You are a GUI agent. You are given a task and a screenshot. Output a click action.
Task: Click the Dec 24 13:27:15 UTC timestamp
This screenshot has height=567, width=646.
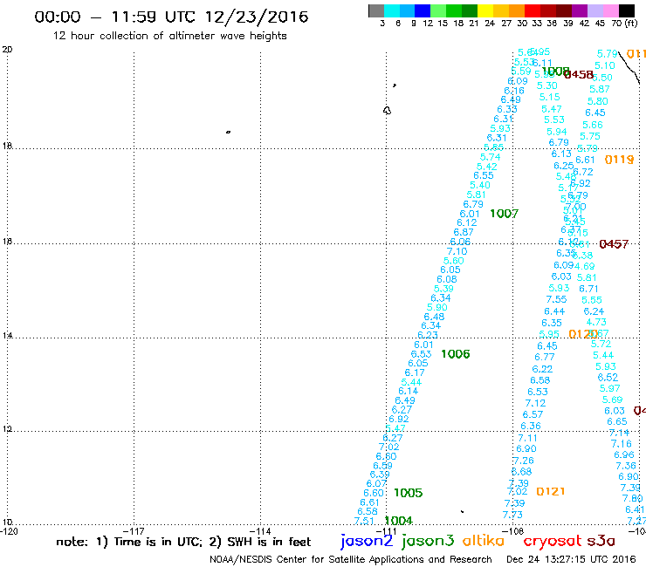point(571,559)
